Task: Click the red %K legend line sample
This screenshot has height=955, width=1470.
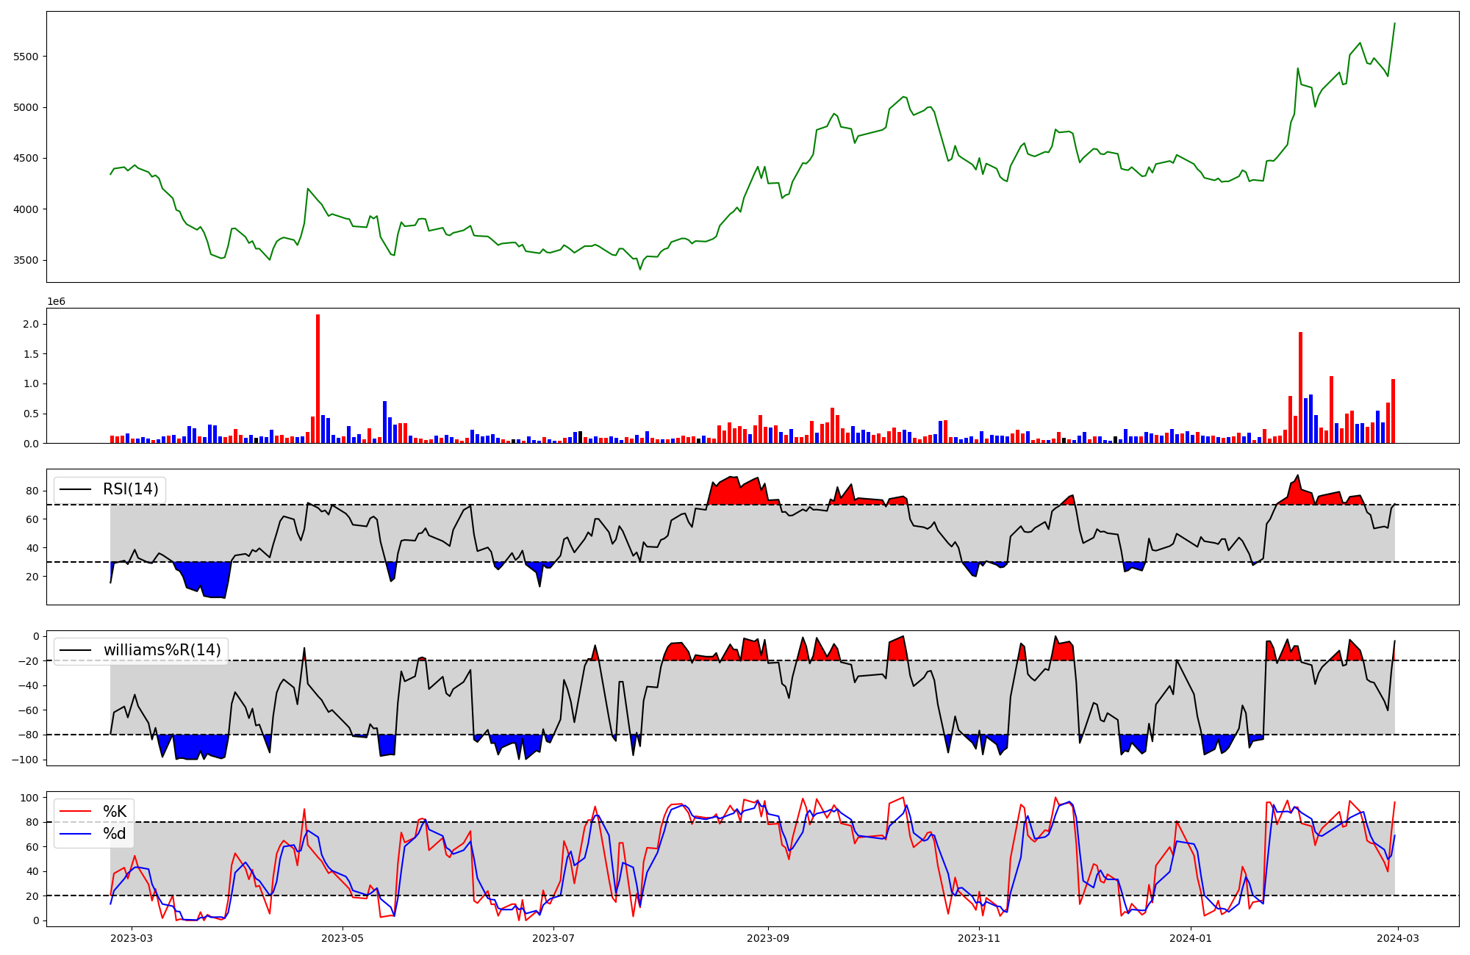Action: pos(76,812)
